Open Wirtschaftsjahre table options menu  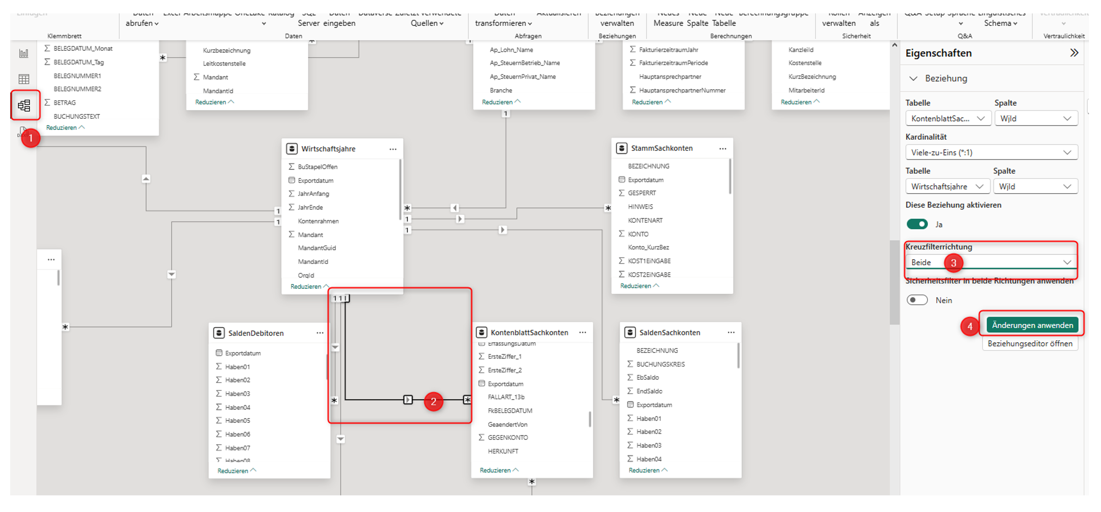point(393,149)
